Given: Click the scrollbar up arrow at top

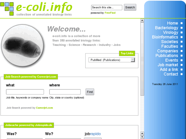Looking at the screenshot, I should coord(142,20).
